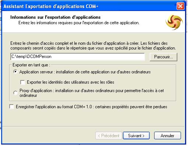The height and width of the screenshot is (146, 188).
Task: Click label text installation de cette application sur d'autres ordinateurs
Action: pos(103,72)
